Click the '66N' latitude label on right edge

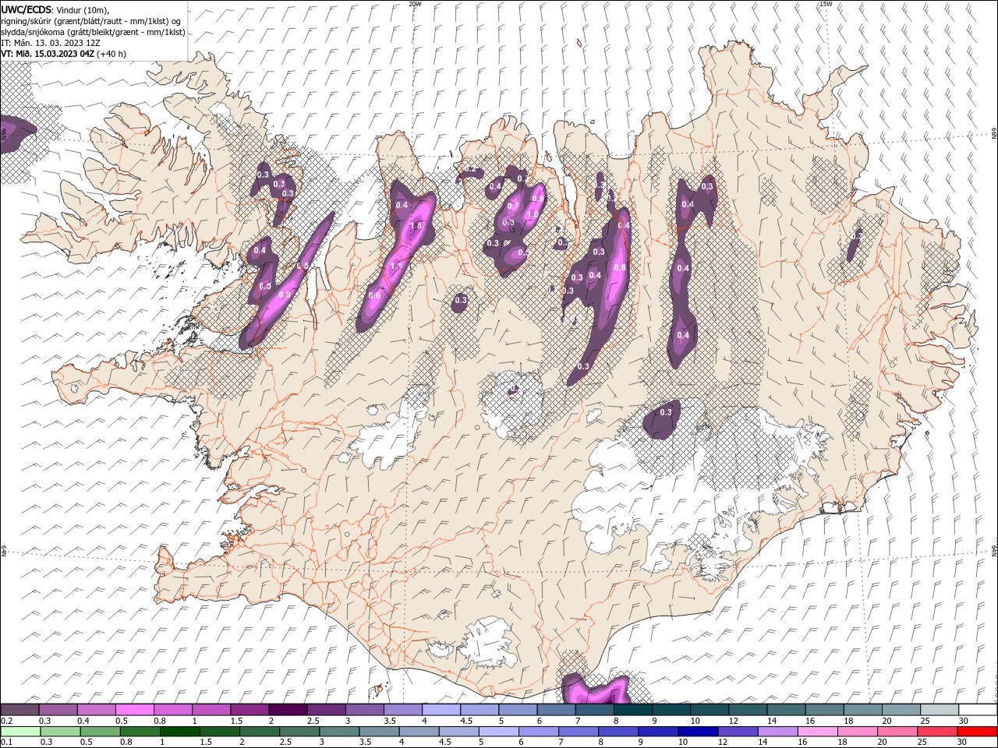pos(993,134)
